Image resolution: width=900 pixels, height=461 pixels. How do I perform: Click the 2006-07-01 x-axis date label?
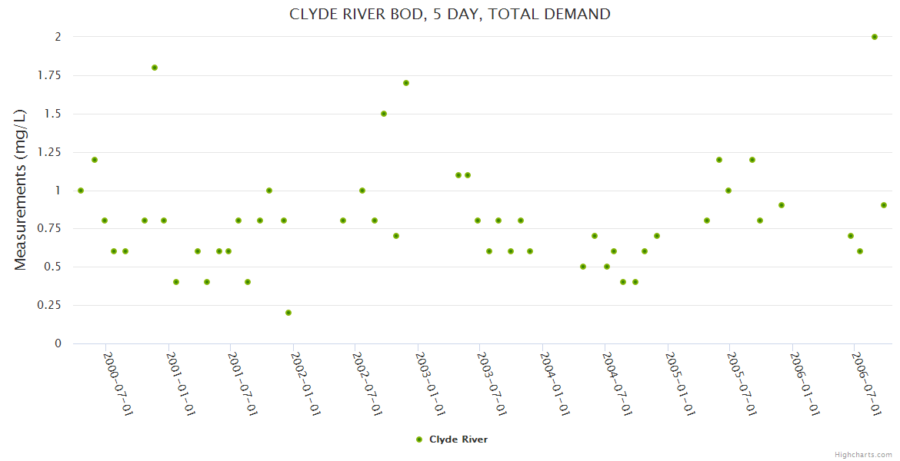pos(866,384)
